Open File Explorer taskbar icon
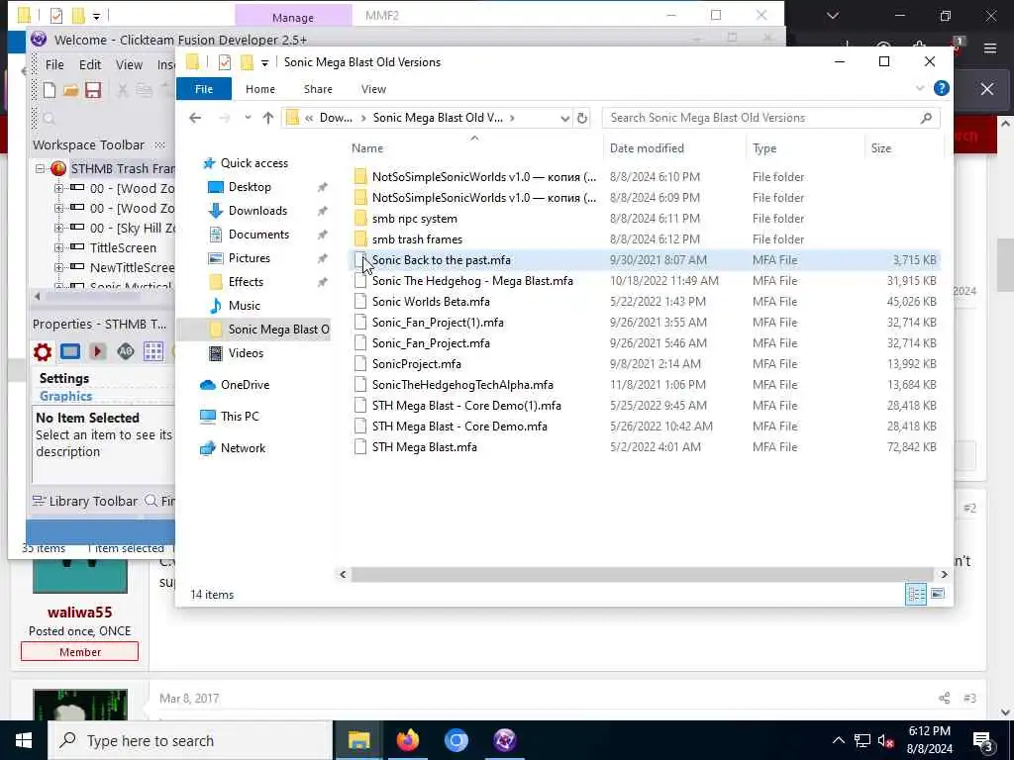1014x760 pixels. tap(358, 740)
